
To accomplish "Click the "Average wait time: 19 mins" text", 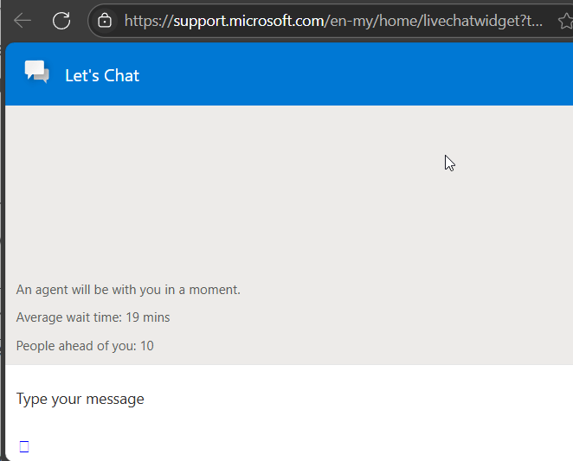I will pos(93,317).
